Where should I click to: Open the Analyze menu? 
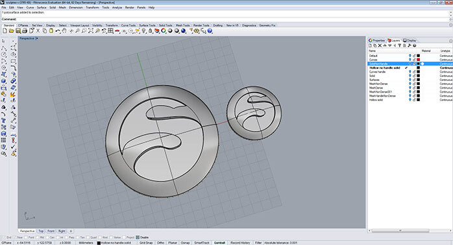tap(117, 8)
